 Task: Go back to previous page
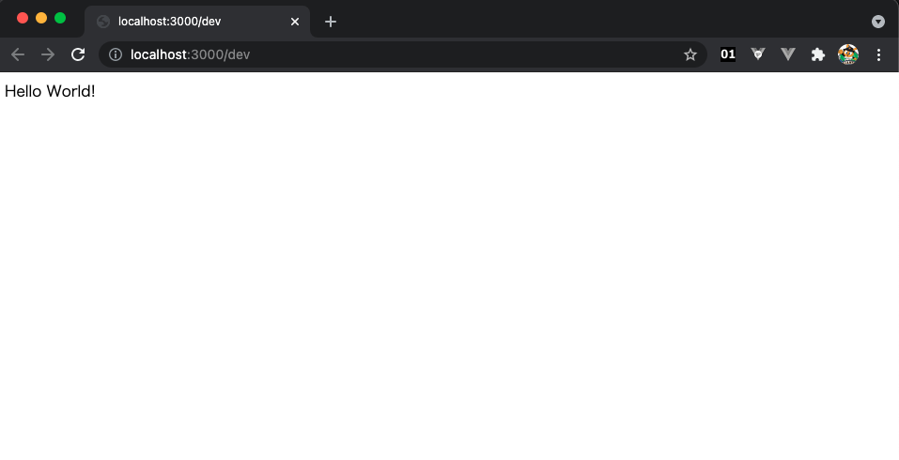18,54
